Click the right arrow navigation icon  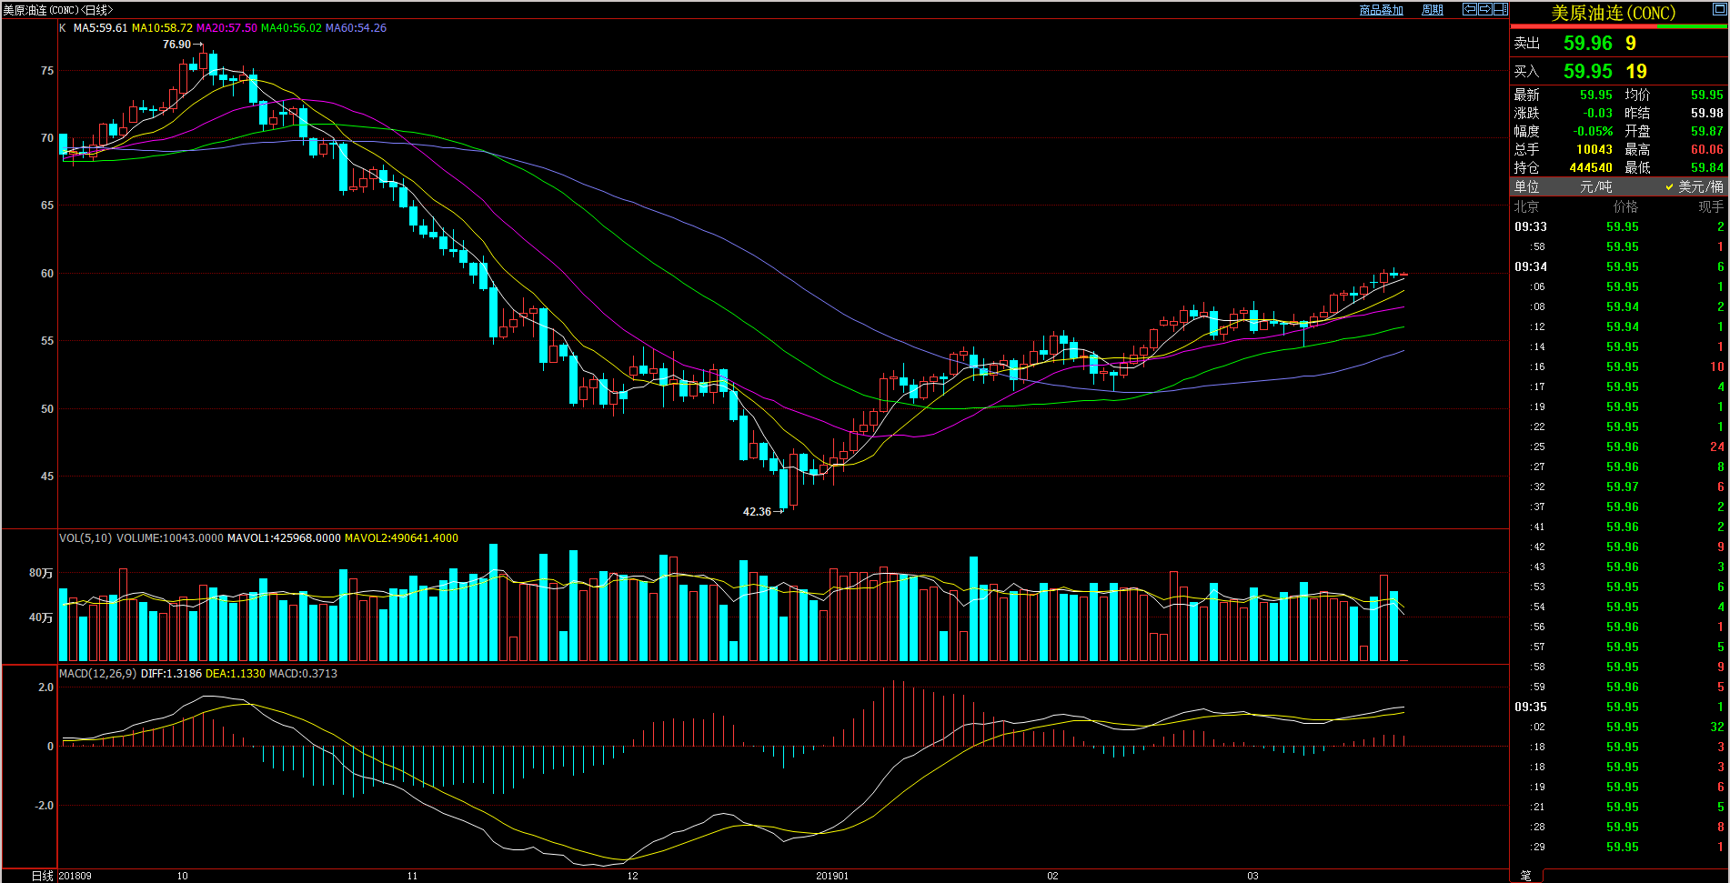(x=1484, y=9)
